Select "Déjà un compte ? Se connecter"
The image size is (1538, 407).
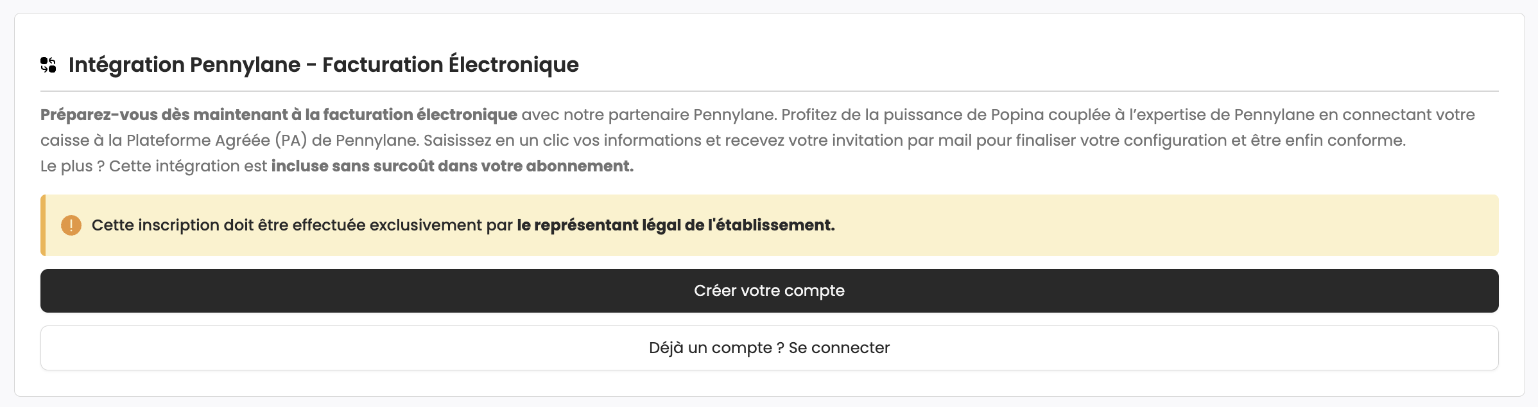769,348
